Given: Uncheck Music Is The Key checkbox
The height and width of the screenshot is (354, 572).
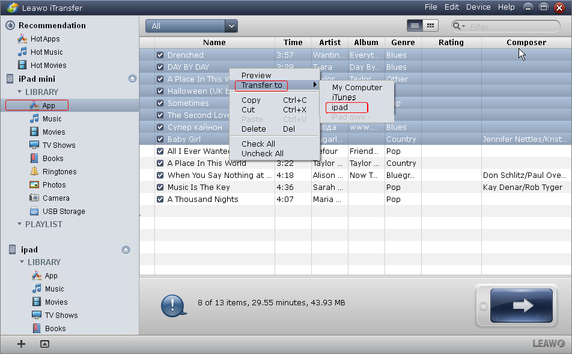Looking at the screenshot, I should click(160, 188).
